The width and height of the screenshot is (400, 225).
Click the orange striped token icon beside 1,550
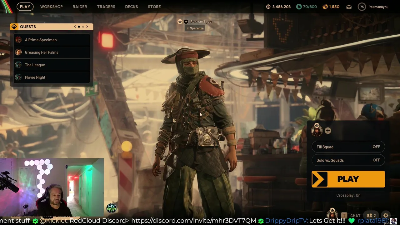(325, 7)
